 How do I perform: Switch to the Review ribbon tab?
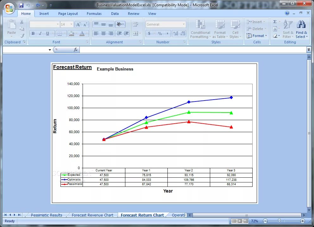[134, 14]
